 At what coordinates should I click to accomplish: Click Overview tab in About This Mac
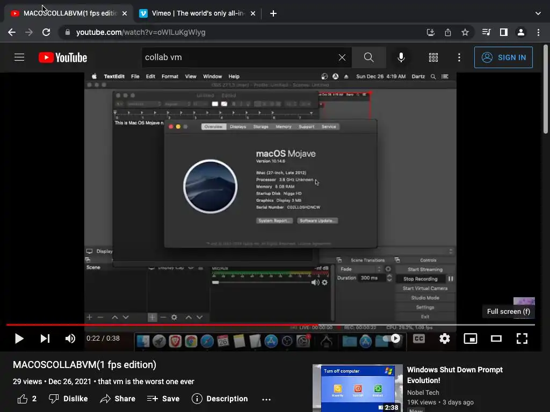coord(213,127)
